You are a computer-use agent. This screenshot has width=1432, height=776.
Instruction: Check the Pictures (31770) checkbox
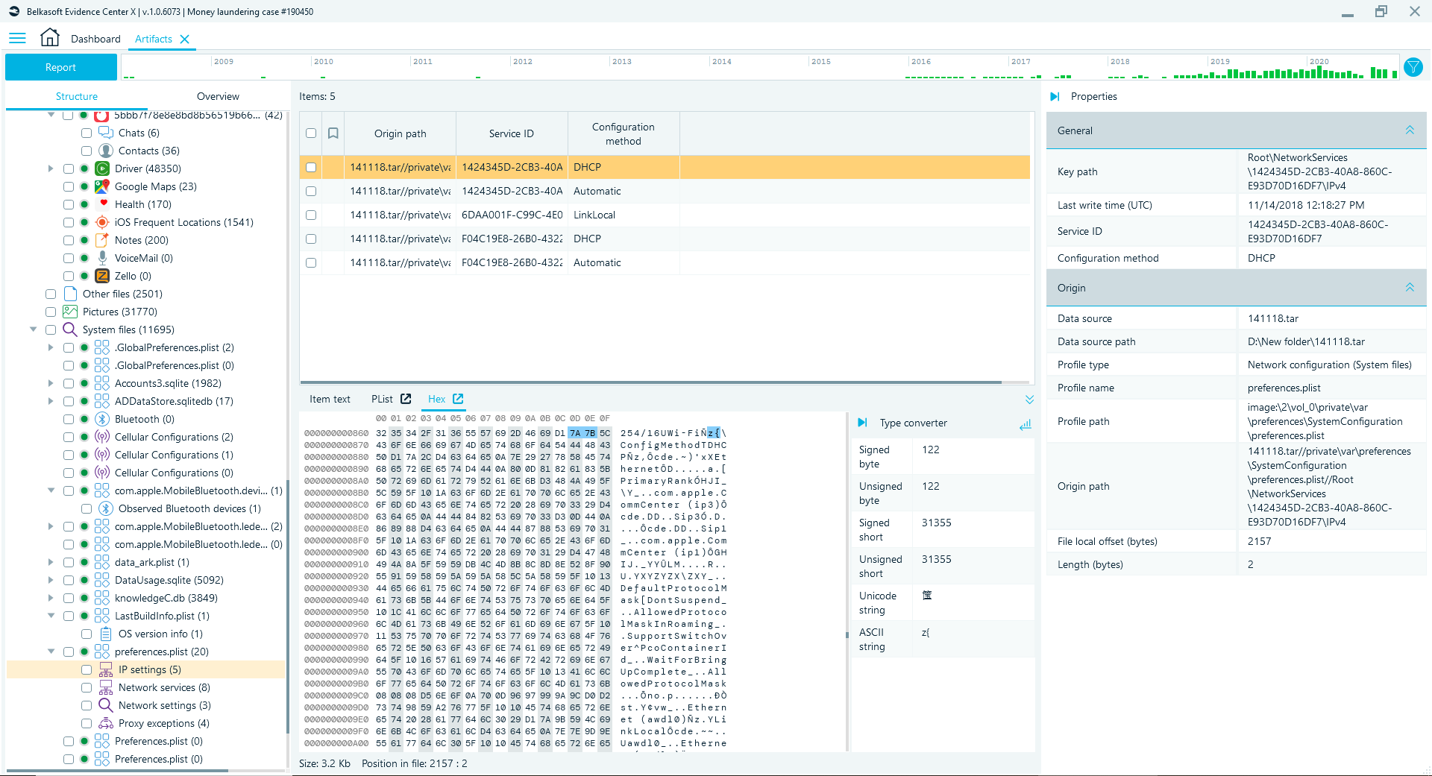51,312
